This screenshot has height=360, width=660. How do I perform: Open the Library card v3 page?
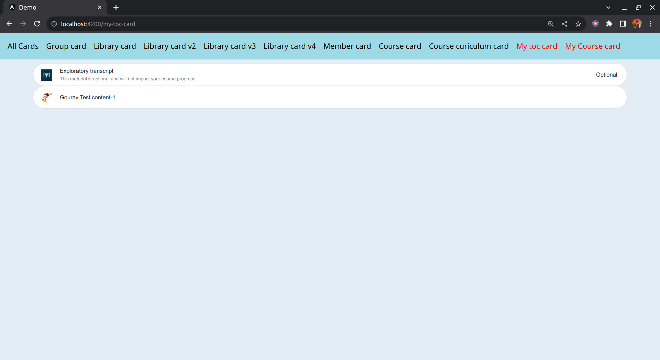(x=230, y=46)
